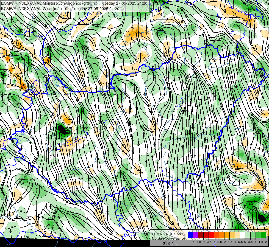This screenshot has width=269, height=247.
Task: Click the legend value '-2.5'
Action: 219,242
